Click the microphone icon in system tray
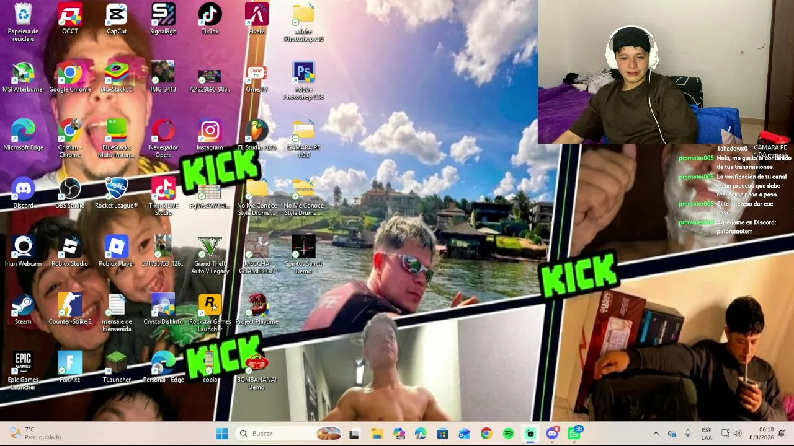This screenshot has width=794, height=446. (x=687, y=434)
